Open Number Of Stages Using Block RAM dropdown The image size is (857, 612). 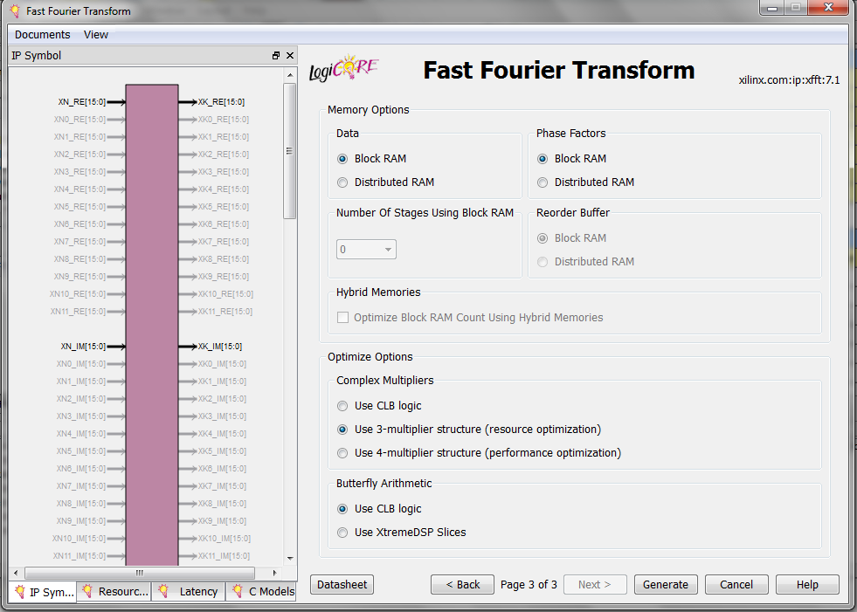pos(367,250)
